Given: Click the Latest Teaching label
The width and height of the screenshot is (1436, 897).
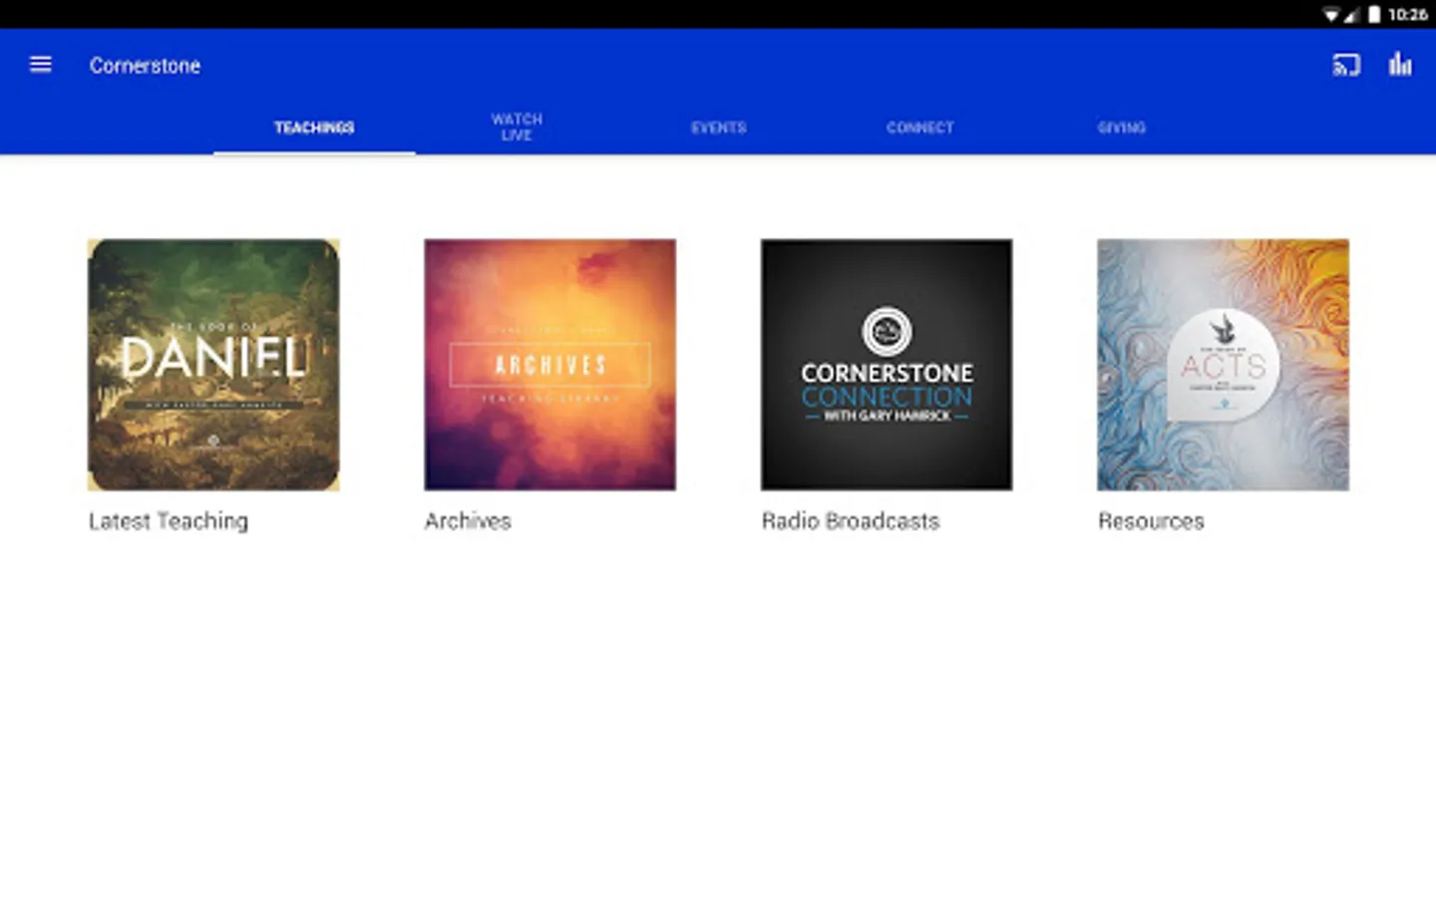Looking at the screenshot, I should (x=169, y=521).
